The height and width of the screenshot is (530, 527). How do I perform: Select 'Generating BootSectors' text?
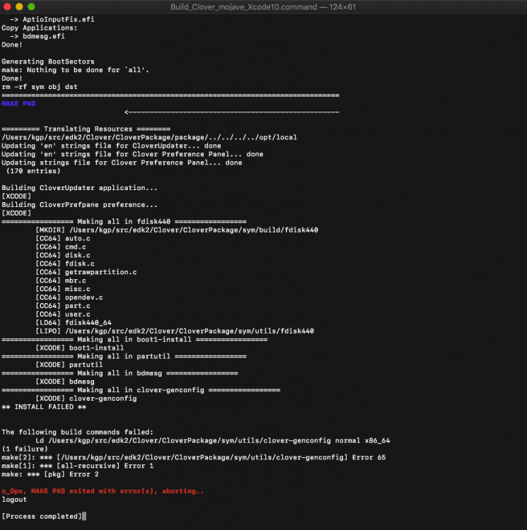pos(48,61)
